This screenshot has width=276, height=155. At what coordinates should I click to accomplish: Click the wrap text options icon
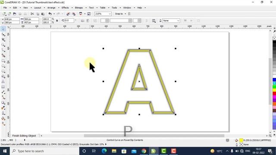pyautogui.click(x=154, y=21)
